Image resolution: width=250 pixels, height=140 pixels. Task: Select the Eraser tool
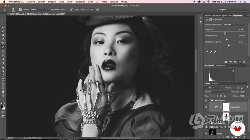click(3, 59)
